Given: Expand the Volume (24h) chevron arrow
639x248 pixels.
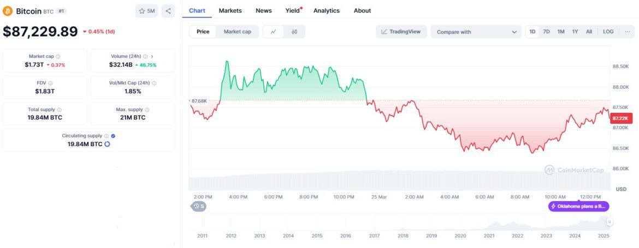Looking at the screenshot, I should 152,56.
